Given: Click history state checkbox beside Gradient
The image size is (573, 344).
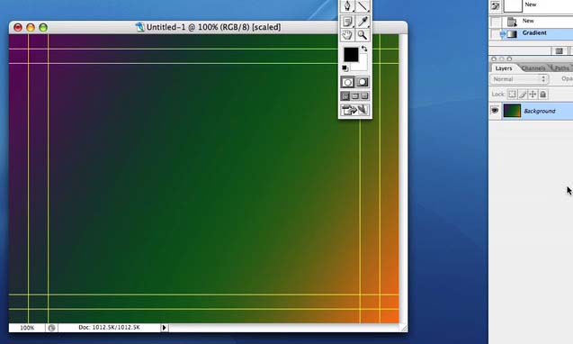Looking at the screenshot, I should pyautogui.click(x=496, y=34).
